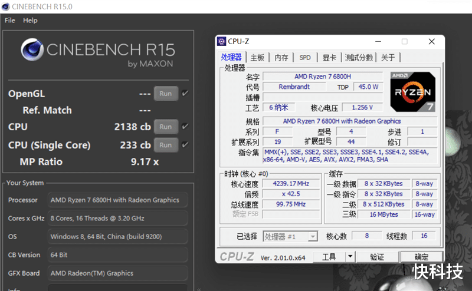Switch to the 内存 tab
472x291 pixels.
[x=281, y=58]
